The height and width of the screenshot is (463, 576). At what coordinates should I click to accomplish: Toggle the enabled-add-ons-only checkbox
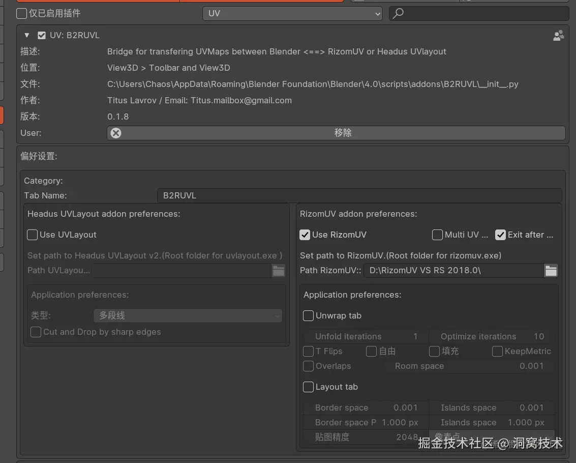[x=22, y=14]
